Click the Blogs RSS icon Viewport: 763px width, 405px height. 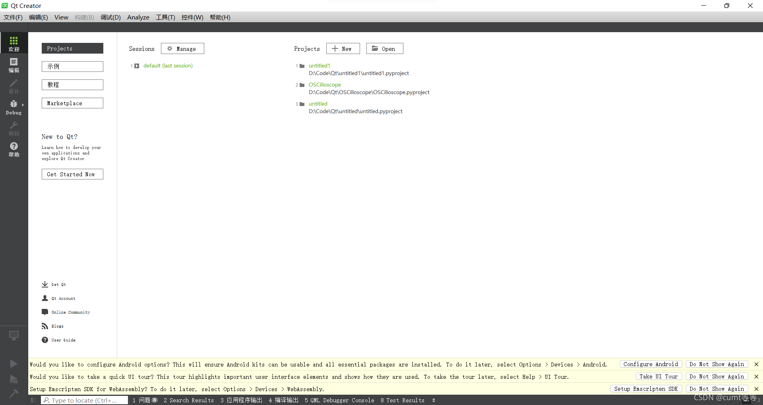[45, 326]
